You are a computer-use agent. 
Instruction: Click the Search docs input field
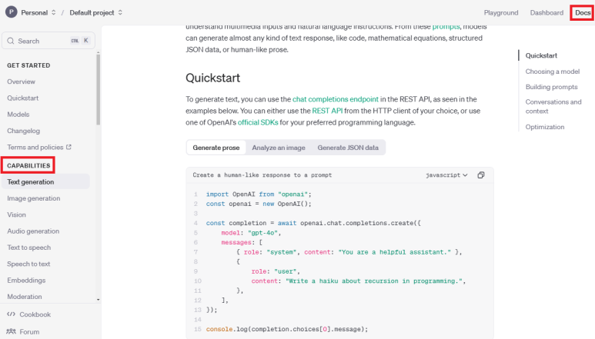point(48,41)
